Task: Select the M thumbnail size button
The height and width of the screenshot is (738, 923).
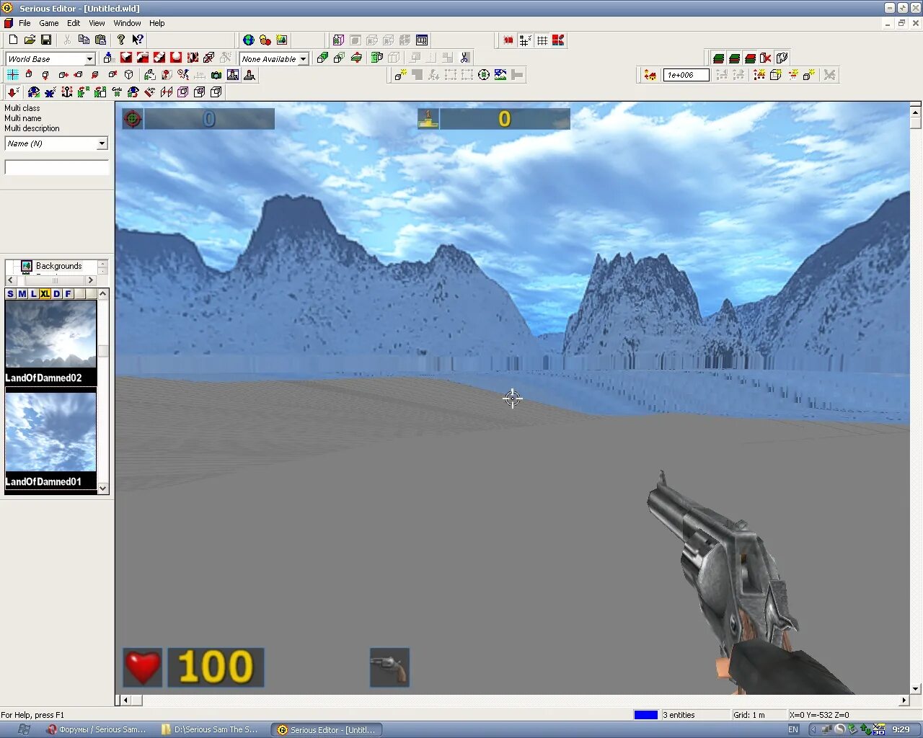Action: 22,293
